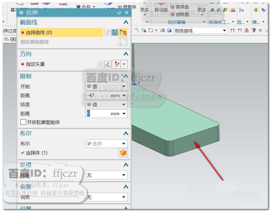Viewport: 271px width, 212px height.
Task: Click the curve rule icon beside 选择曲线
Action: point(123,32)
